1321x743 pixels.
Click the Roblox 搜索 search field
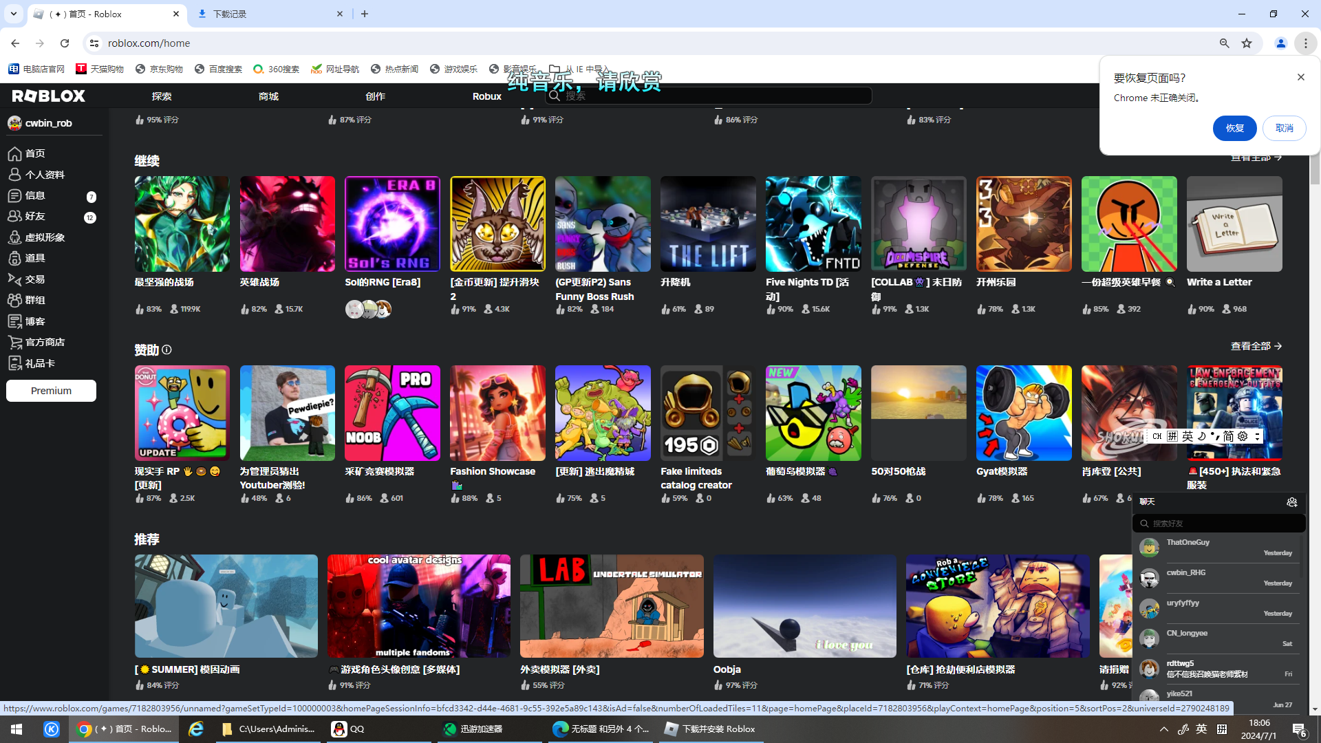tap(709, 96)
